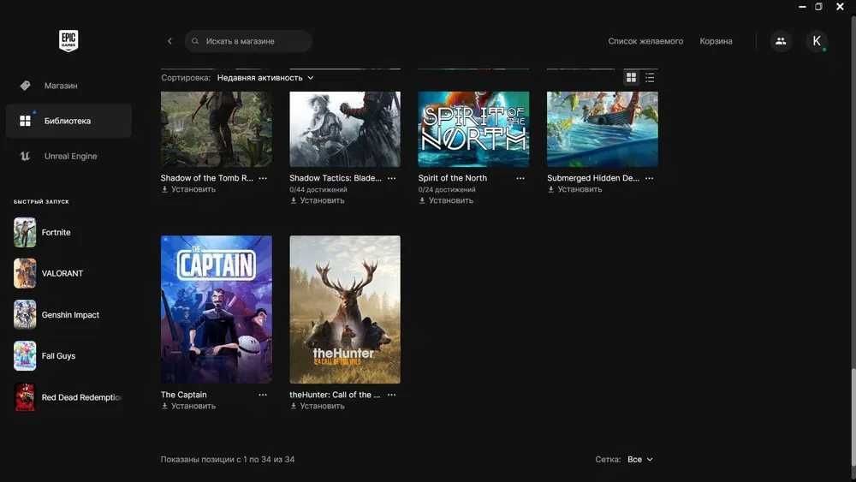856x482 pixels.
Task: Expand the Сетка Все dropdown
Action: (x=639, y=460)
